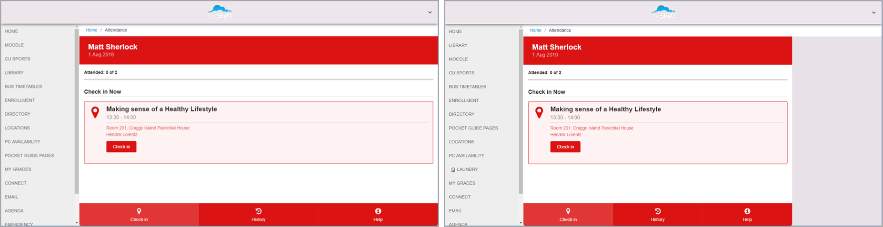Click 'Attended: 0 of 2' text in left window
Image resolution: width=883 pixels, height=227 pixels.
[100, 73]
